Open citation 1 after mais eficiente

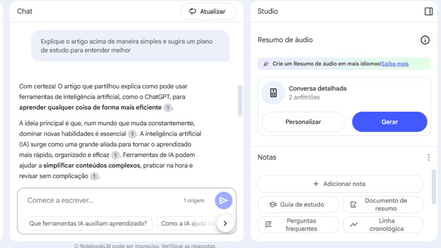(168, 108)
